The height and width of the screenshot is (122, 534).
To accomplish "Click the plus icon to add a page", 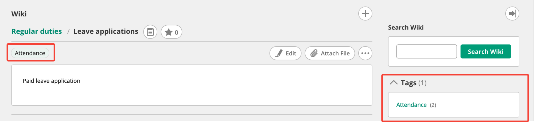I will 365,14.
